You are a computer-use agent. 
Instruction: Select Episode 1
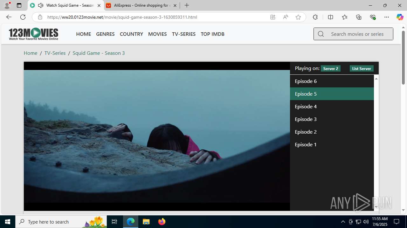[x=332, y=144]
